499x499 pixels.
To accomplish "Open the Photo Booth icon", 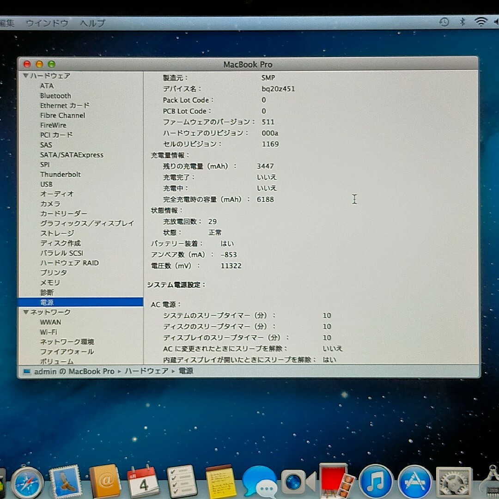I will click(337, 481).
